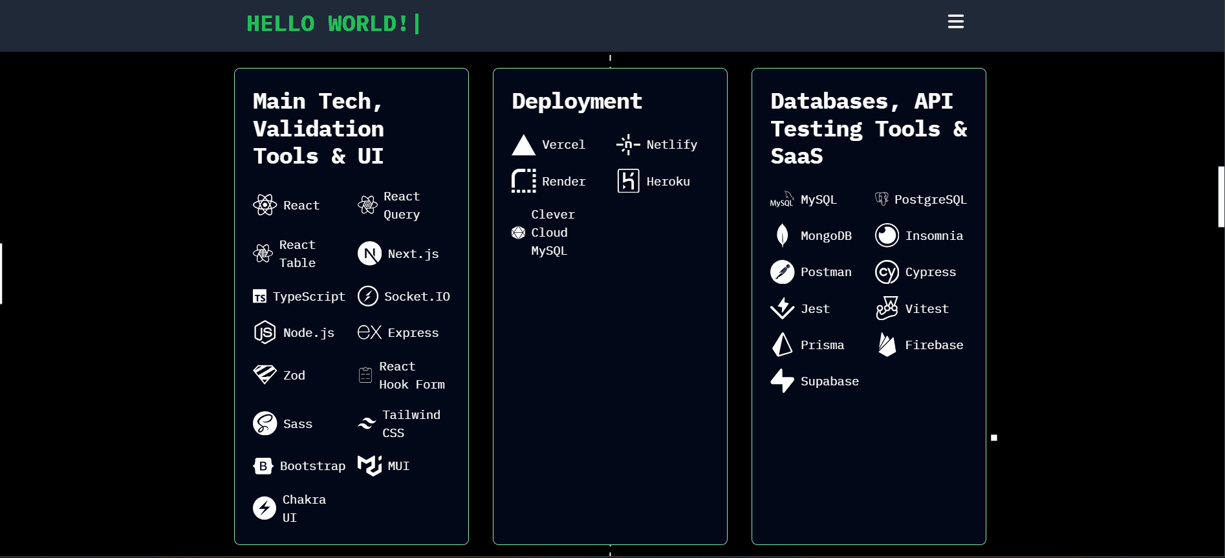This screenshot has height=558, width=1225.
Task: Select the "Cypress" label
Action: click(x=931, y=272)
